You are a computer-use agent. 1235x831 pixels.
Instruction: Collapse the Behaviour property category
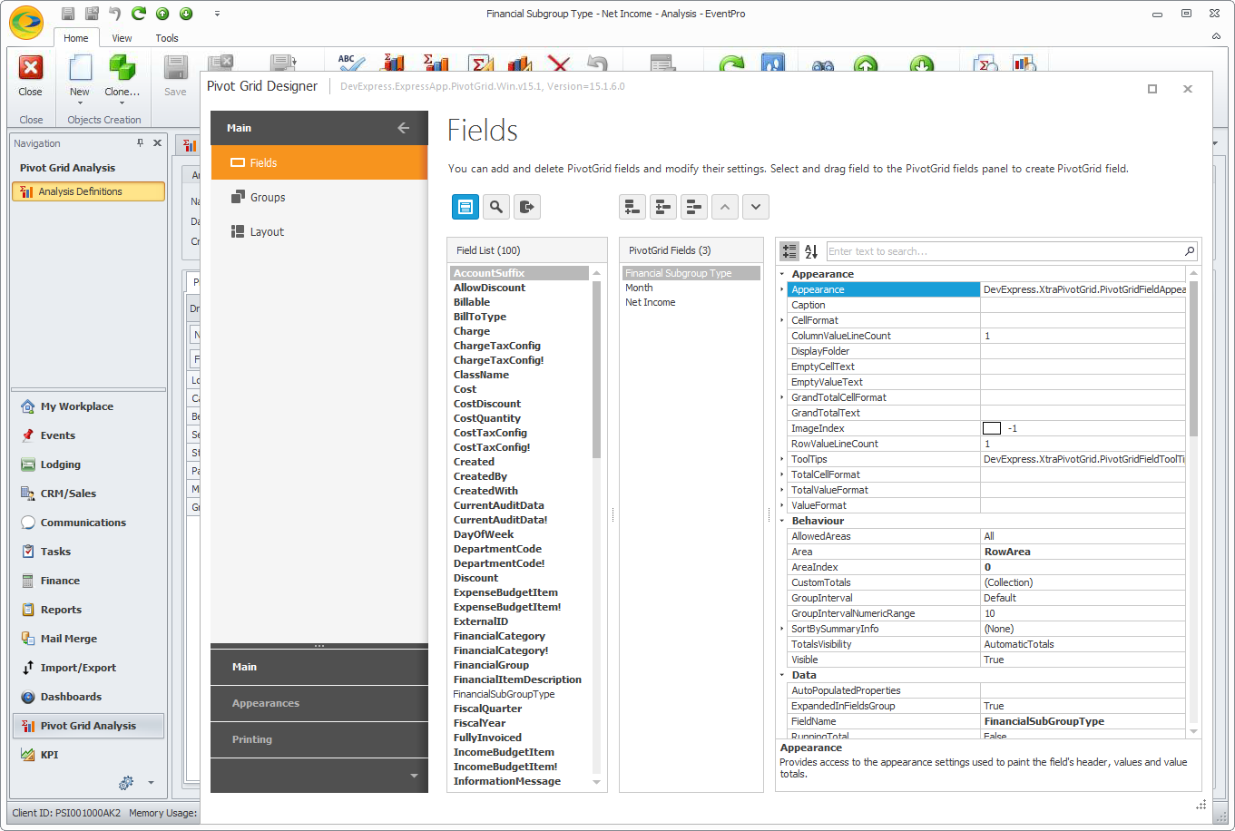pyautogui.click(x=782, y=521)
